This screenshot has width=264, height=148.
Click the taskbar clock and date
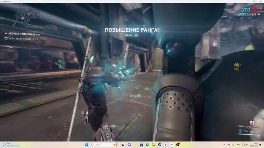[254, 145]
